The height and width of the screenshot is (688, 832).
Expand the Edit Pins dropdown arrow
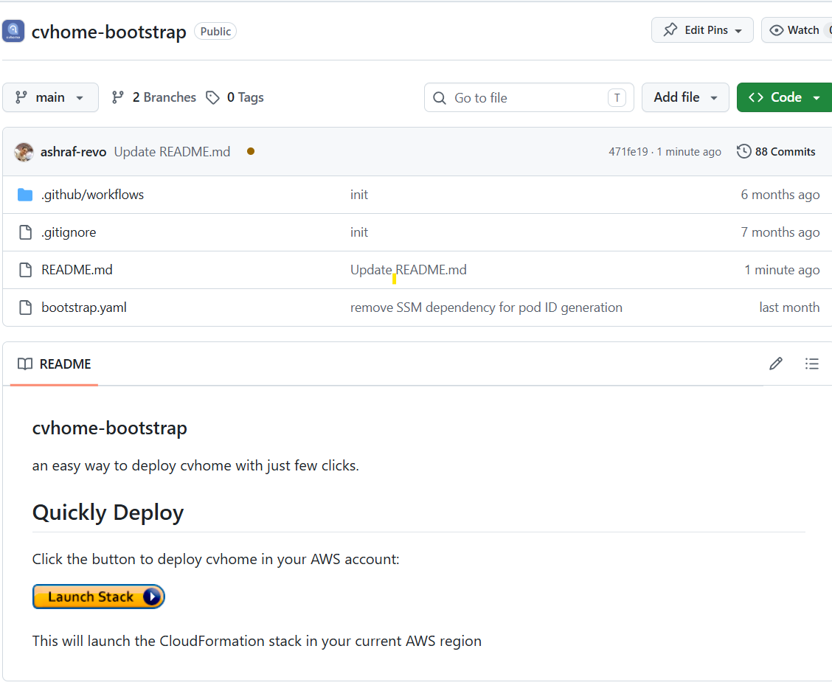pyautogui.click(x=738, y=31)
